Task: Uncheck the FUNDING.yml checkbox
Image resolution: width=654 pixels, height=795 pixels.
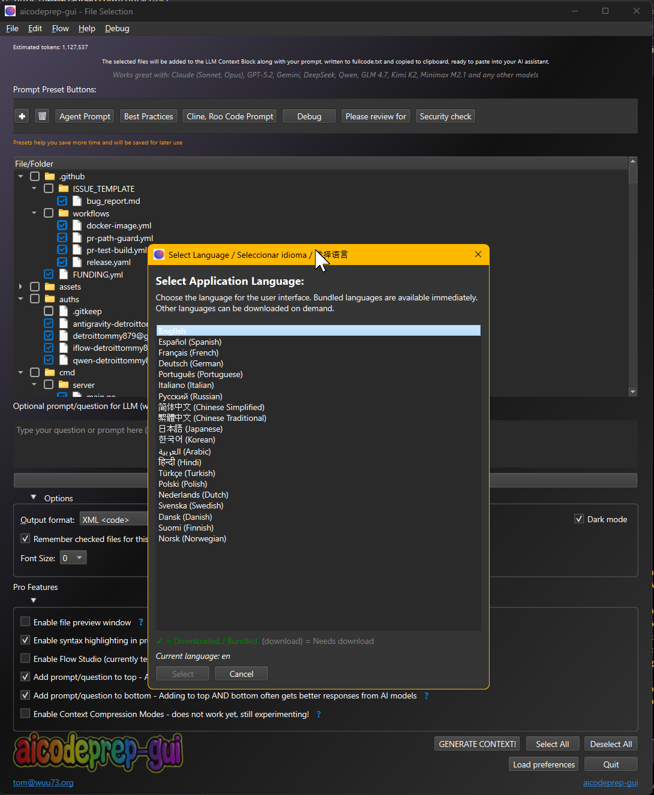Action: (x=49, y=275)
